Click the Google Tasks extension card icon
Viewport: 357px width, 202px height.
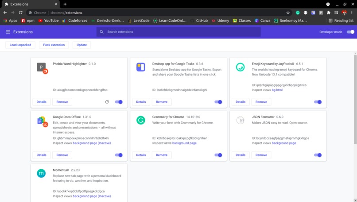click(x=141, y=67)
